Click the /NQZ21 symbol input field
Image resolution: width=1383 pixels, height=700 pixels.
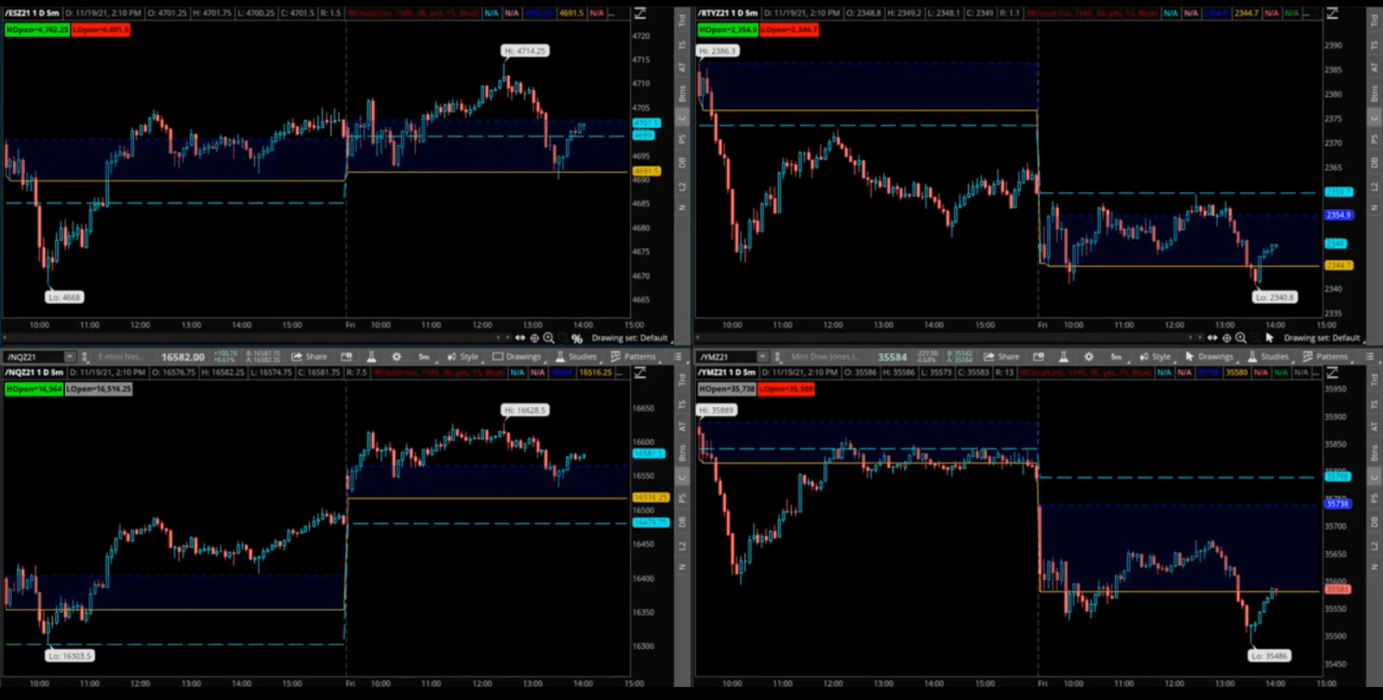tap(35, 356)
